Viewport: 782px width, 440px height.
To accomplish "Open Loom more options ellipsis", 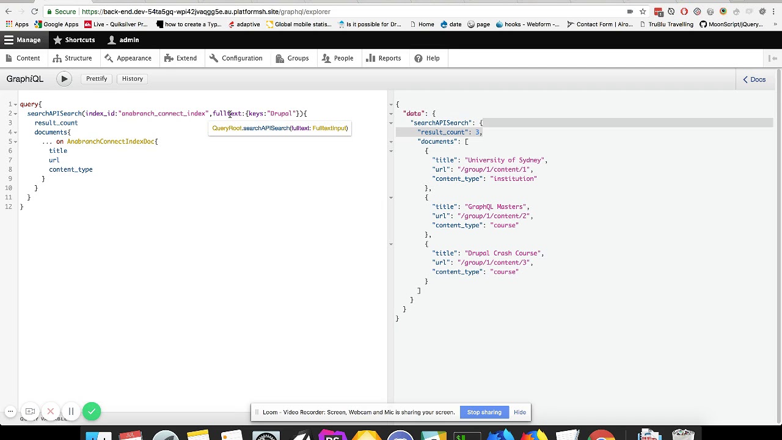I will coord(10,411).
